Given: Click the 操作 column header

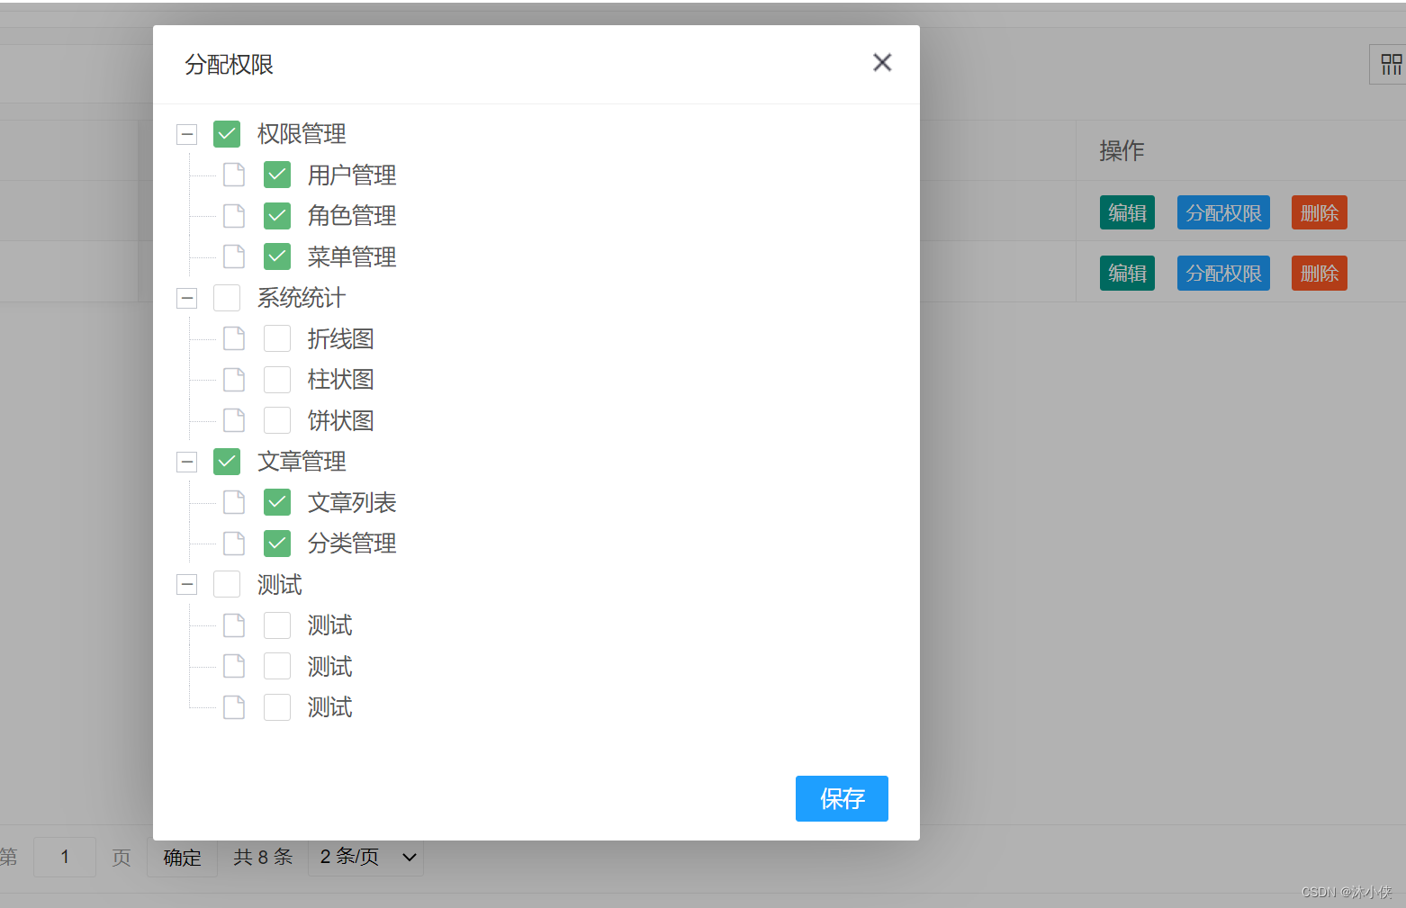Looking at the screenshot, I should click(1122, 150).
